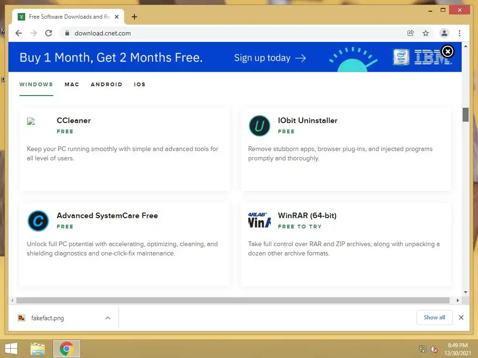Open the Chrome profile avatar
This screenshot has width=478, height=358.
pyautogui.click(x=444, y=33)
